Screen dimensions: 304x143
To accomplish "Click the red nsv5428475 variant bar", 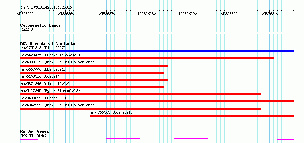I will [147, 58].
